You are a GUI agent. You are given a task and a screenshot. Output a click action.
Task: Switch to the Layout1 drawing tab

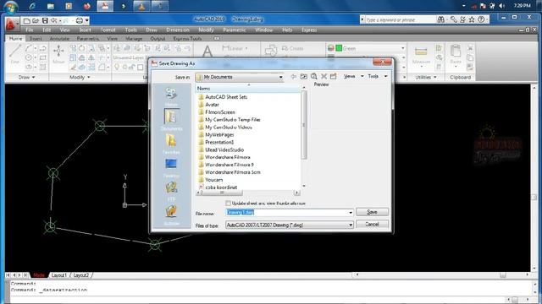point(58,275)
